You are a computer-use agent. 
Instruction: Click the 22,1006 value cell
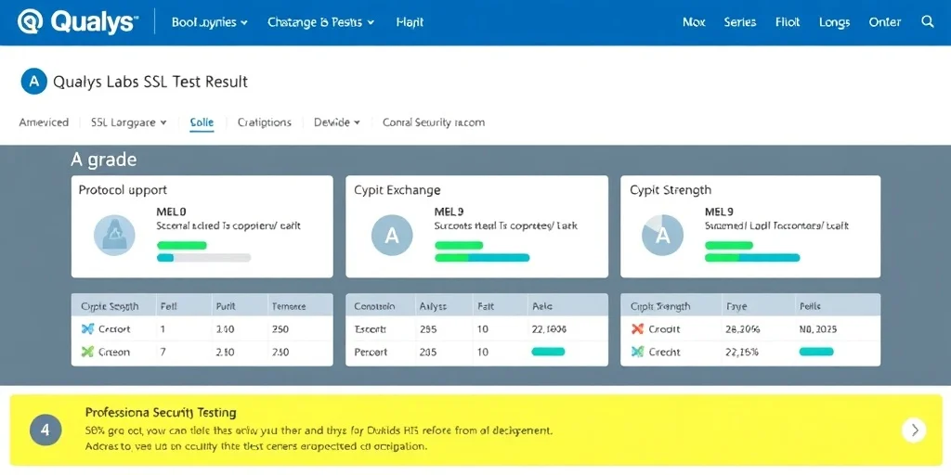[x=549, y=329]
